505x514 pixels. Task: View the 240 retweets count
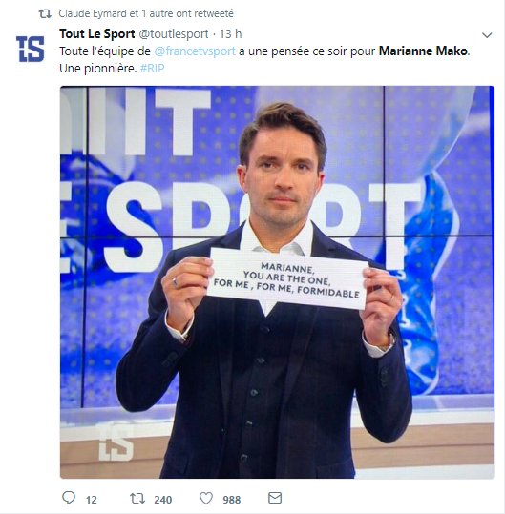[x=162, y=500]
